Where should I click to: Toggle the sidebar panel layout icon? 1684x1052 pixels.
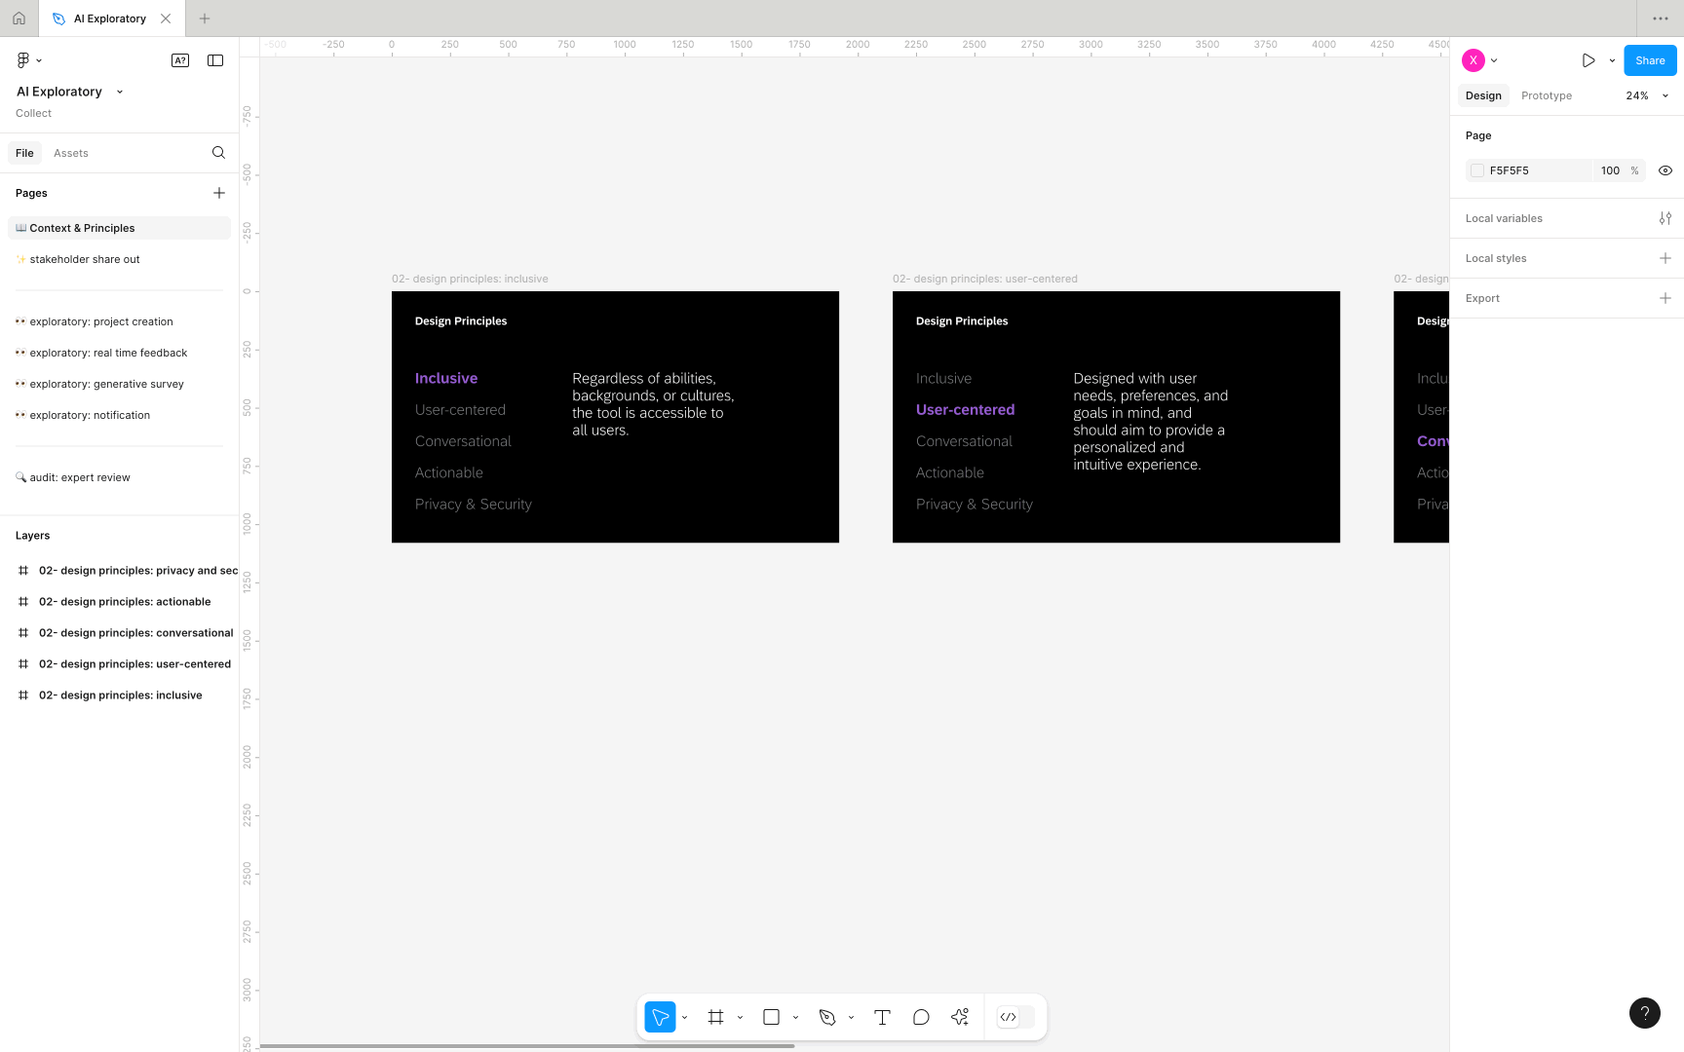[215, 60]
